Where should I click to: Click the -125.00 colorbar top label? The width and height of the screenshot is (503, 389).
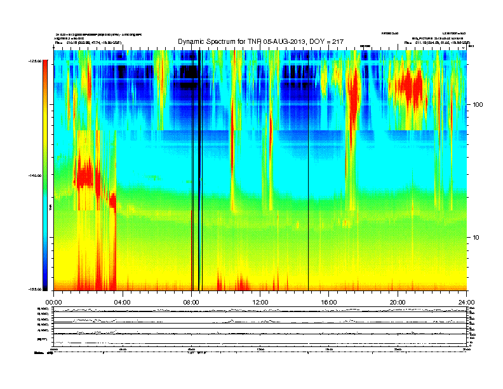click(35, 61)
